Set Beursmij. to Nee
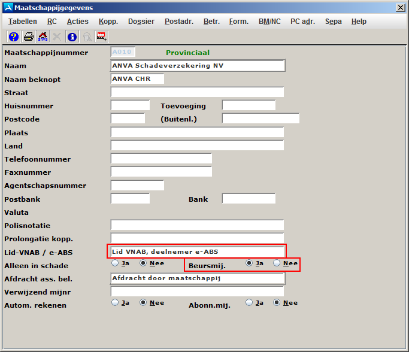This screenshot has height=352, width=409. [277, 263]
